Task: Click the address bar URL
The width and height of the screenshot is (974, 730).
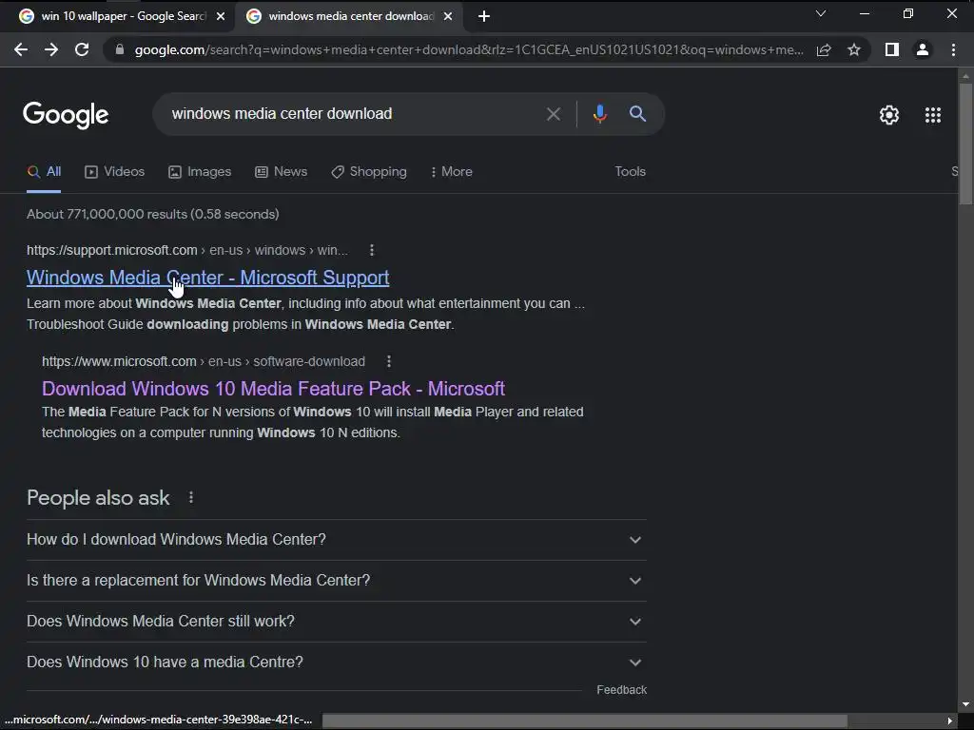Action: pos(469,49)
